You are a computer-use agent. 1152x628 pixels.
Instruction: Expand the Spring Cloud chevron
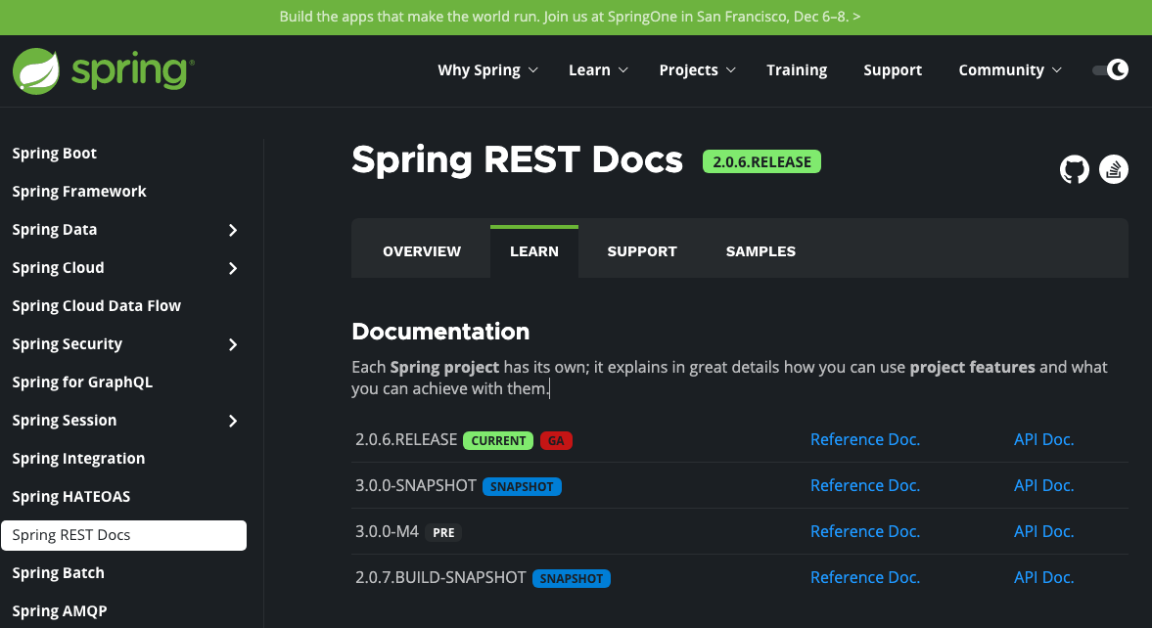point(233,268)
